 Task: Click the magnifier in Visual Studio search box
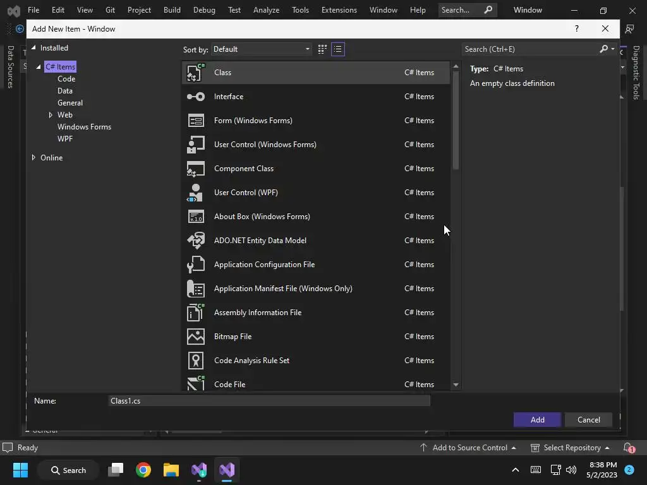click(x=488, y=9)
